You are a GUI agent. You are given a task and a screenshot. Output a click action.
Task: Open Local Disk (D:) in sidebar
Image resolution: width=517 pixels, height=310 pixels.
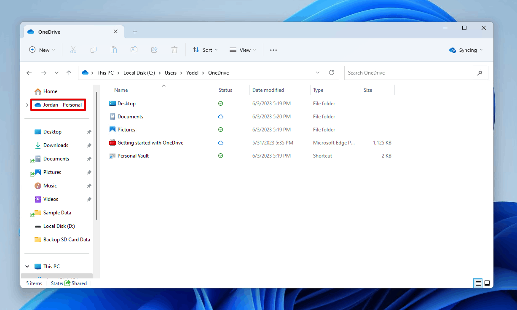coord(59,226)
